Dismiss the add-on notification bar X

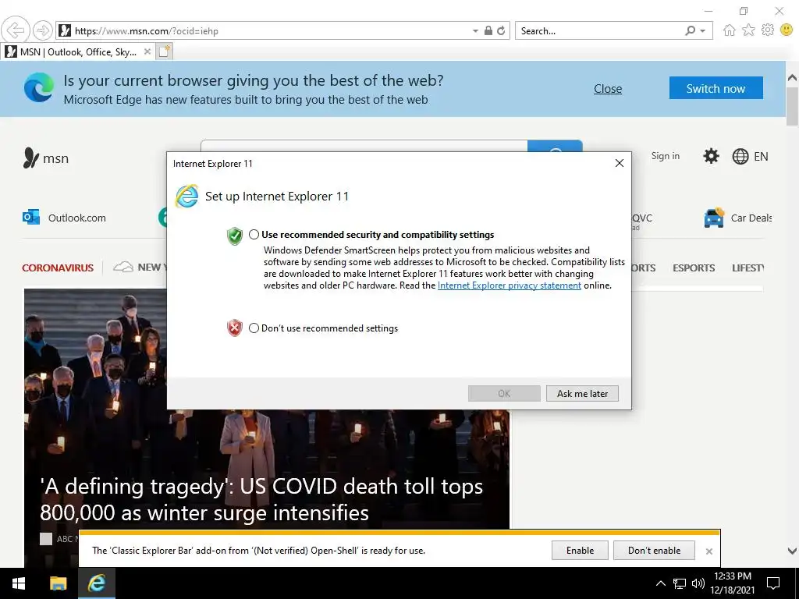click(708, 551)
